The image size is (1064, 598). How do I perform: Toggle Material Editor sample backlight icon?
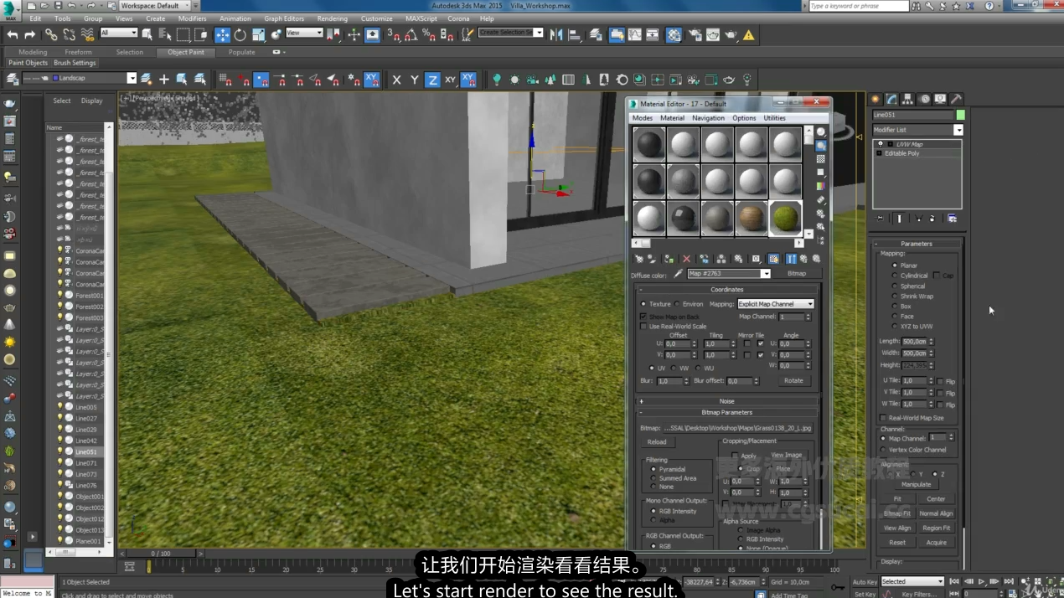click(821, 146)
